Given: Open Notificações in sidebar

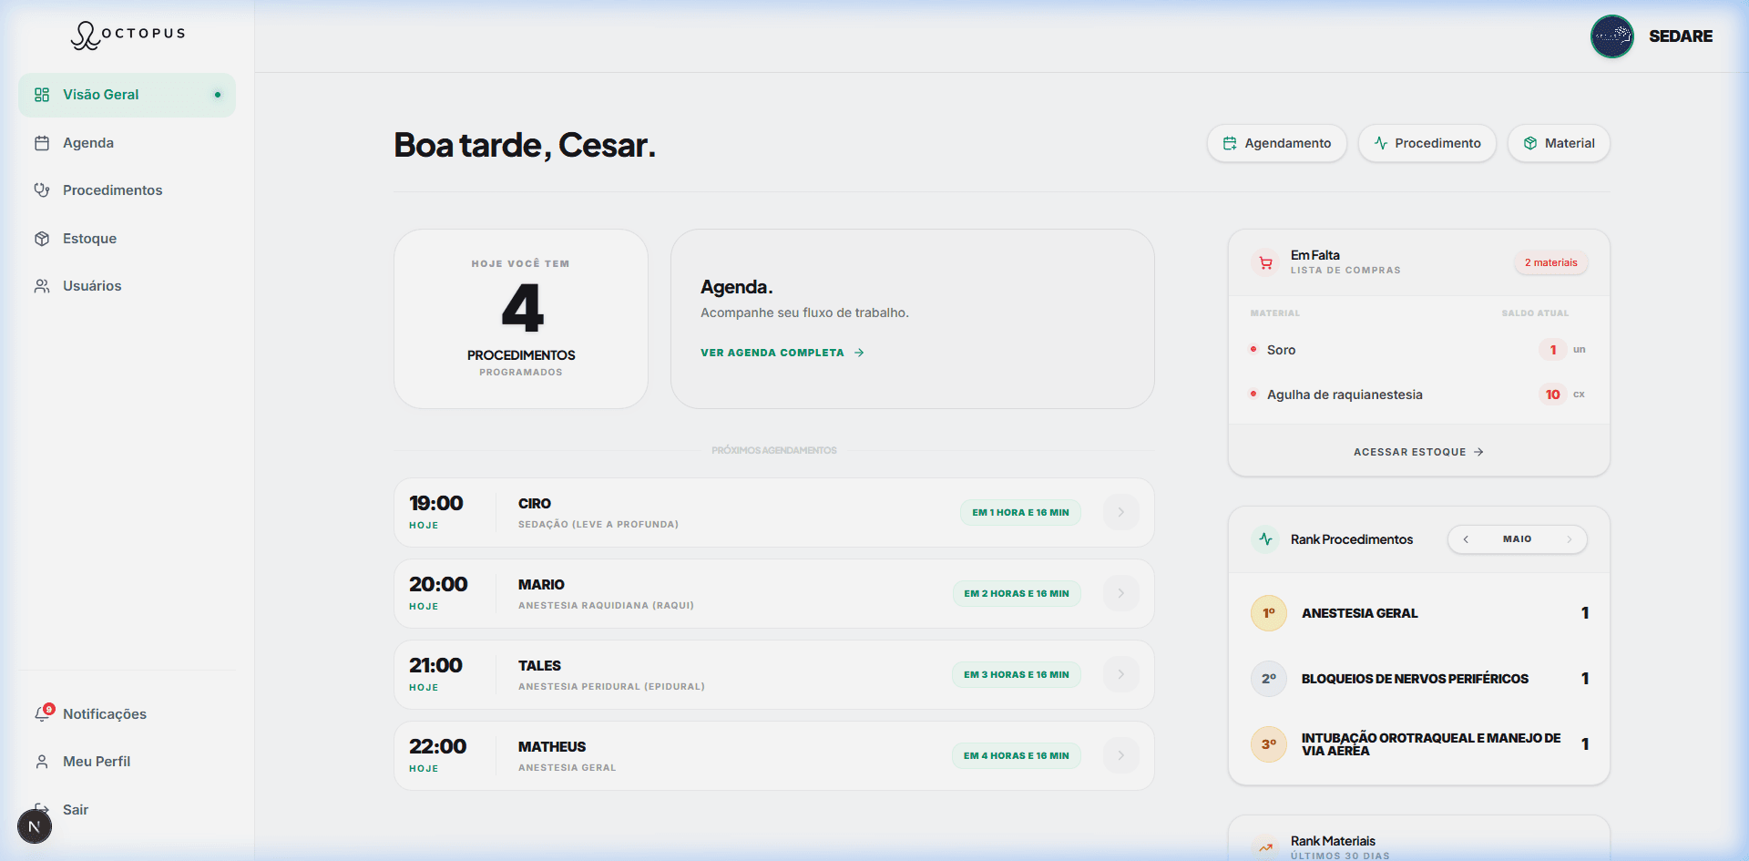Looking at the screenshot, I should click(127, 714).
